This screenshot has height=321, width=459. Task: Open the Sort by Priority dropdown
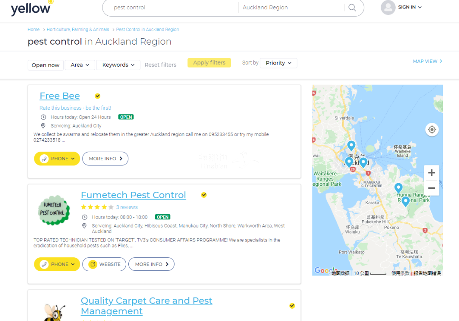(x=278, y=63)
